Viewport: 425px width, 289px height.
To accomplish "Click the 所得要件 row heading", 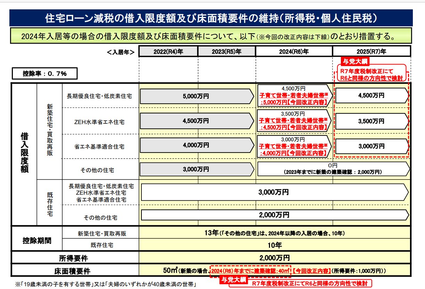I will (x=75, y=258).
